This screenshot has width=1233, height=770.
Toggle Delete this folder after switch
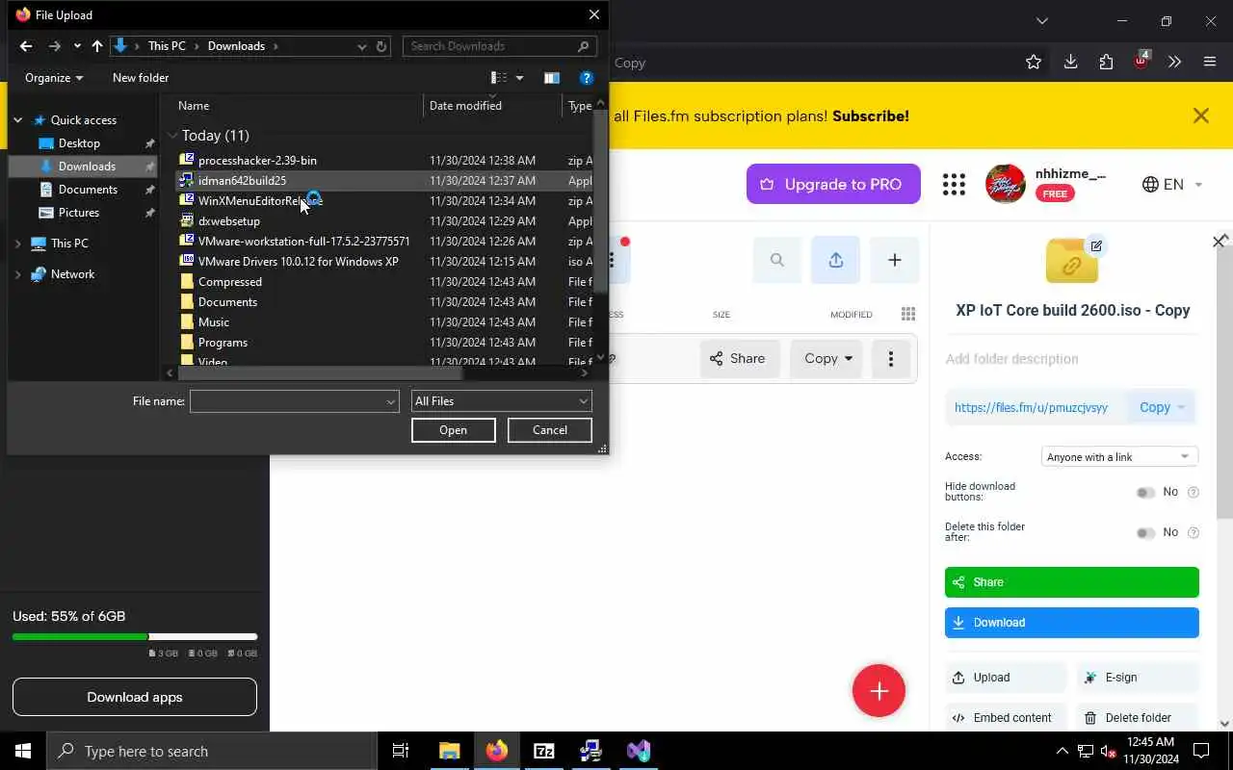pos(1145,533)
